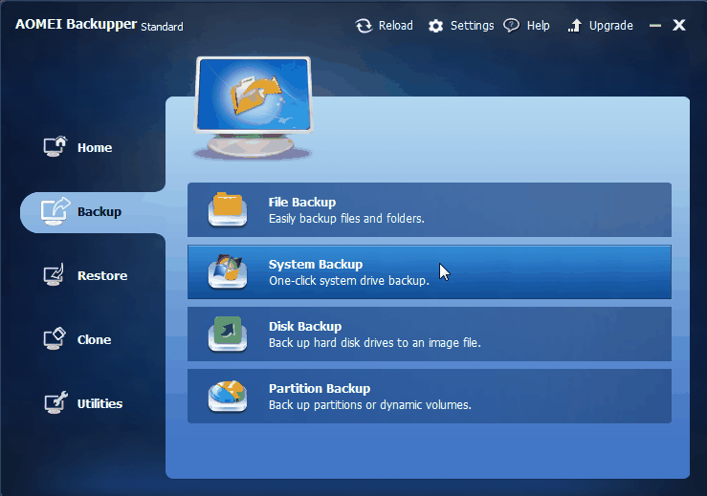Click the Disk Backup drive icon
This screenshot has width=707, height=496.
228,334
